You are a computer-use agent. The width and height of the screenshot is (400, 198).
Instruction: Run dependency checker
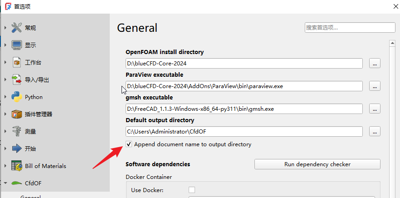[317, 164]
